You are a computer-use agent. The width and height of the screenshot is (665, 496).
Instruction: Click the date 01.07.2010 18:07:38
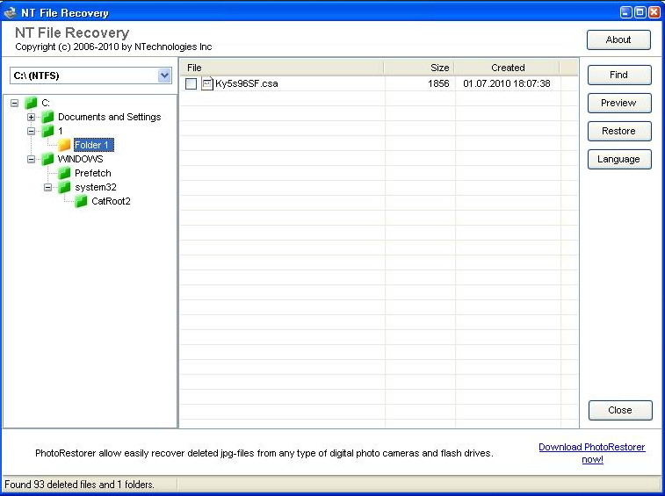click(x=507, y=83)
